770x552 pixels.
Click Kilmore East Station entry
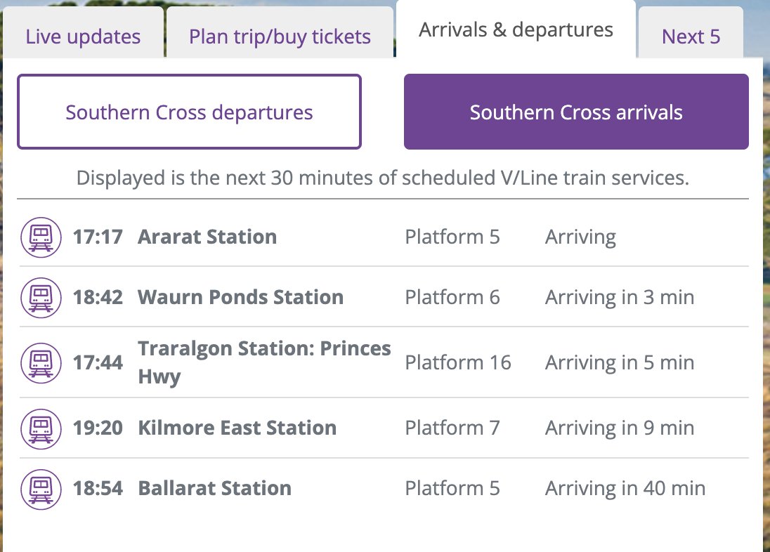(237, 428)
